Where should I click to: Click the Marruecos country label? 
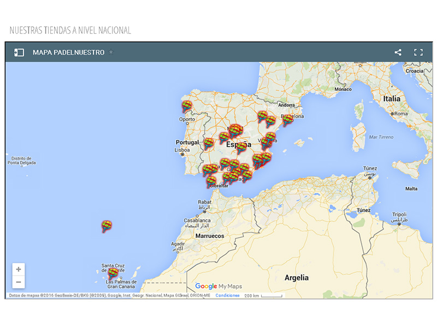point(211,236)
